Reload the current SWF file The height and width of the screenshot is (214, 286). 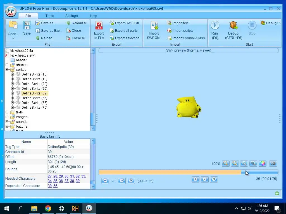44,38
